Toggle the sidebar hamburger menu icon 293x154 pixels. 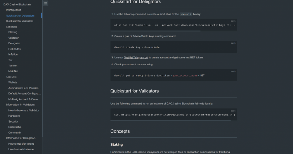click(45, 3)
